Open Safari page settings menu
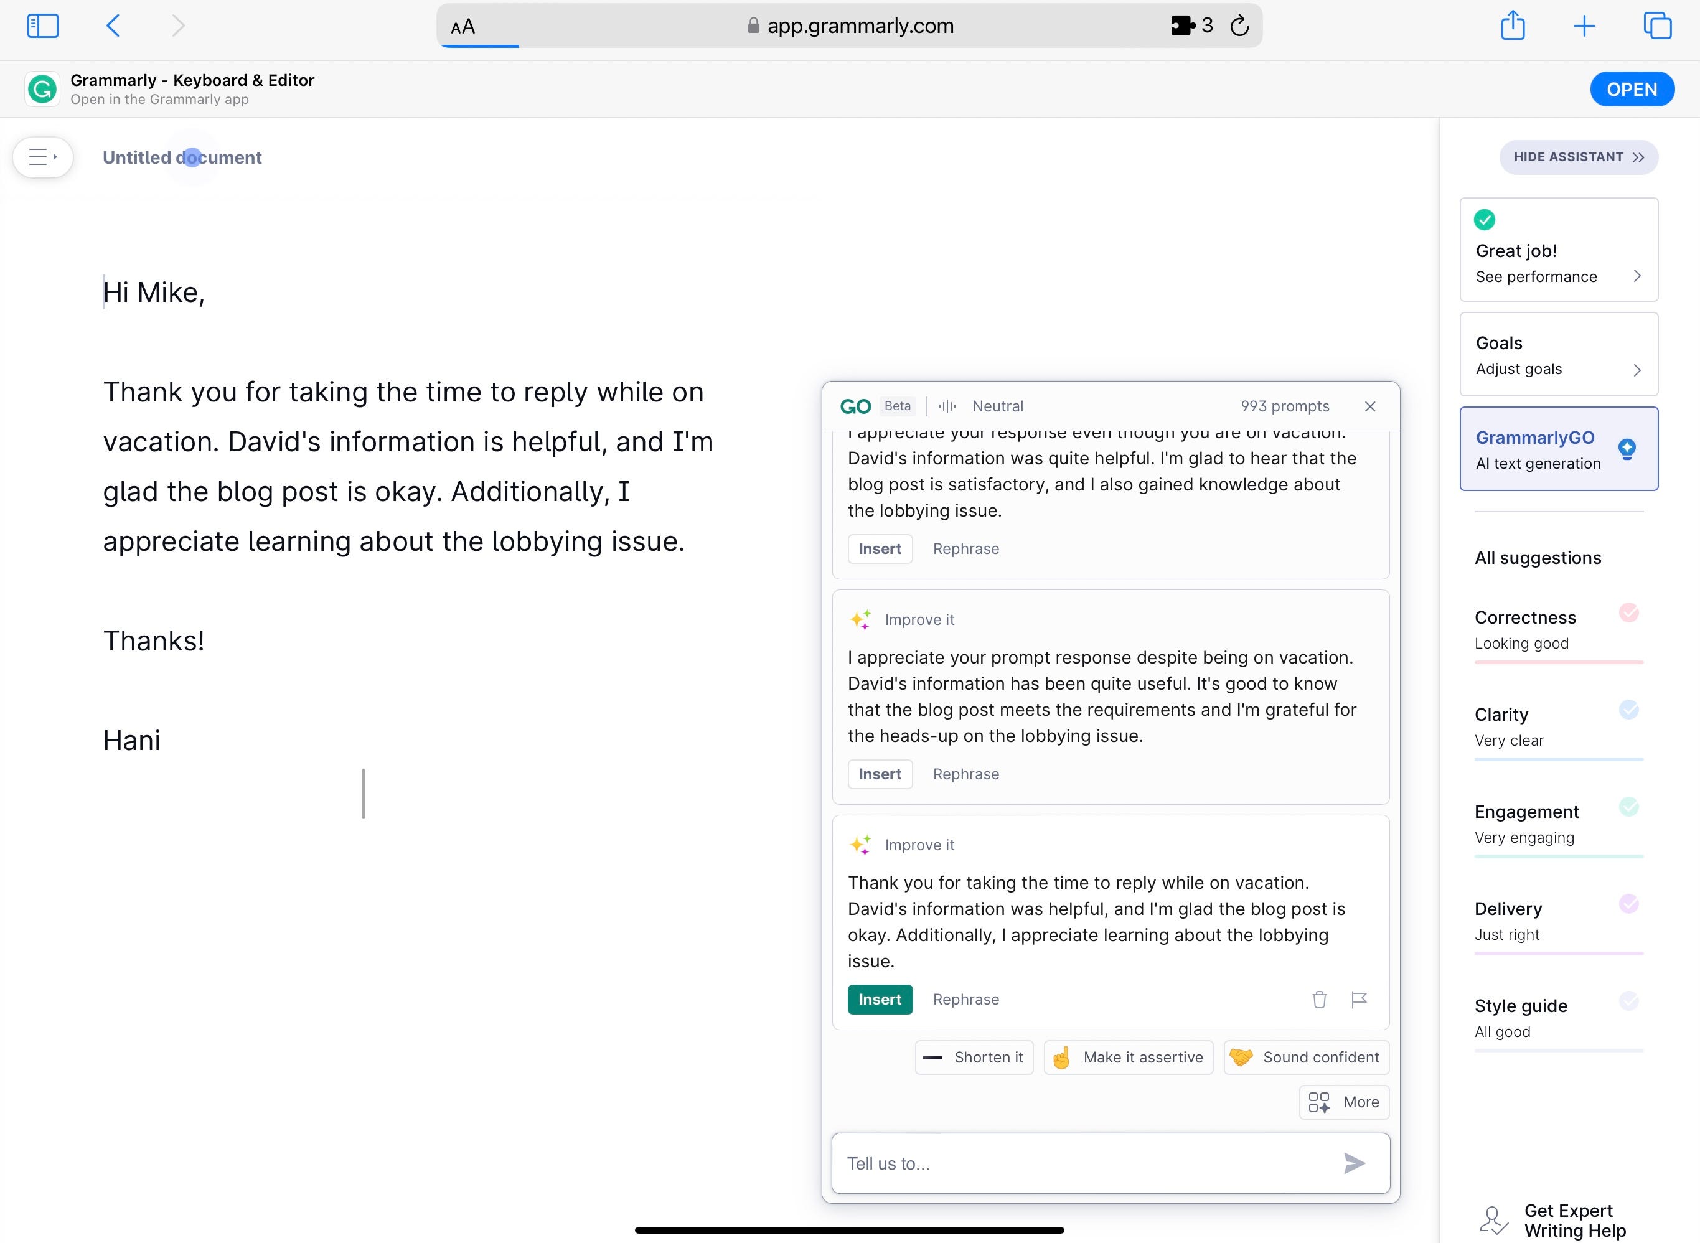The image size is (1700, 1243). pos(461,26)
